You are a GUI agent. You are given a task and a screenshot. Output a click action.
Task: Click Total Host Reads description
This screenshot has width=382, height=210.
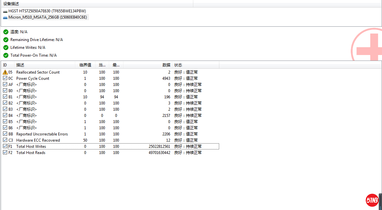pyautogui.click(x=31, y=152)
